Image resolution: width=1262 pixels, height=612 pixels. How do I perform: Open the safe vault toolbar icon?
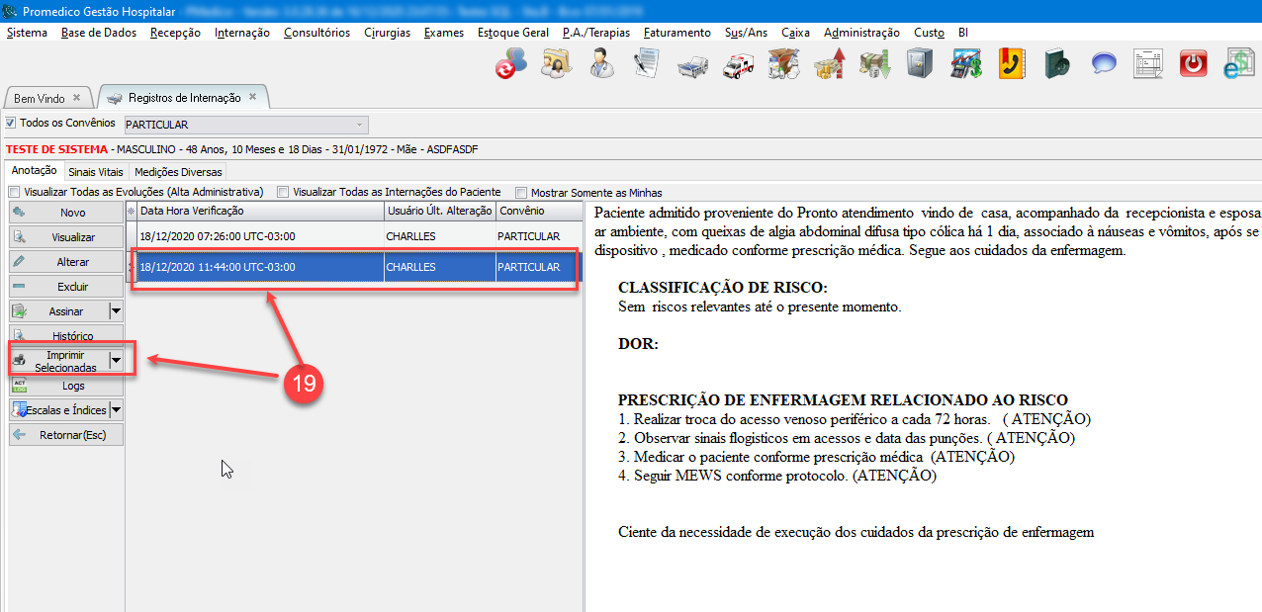920,64
